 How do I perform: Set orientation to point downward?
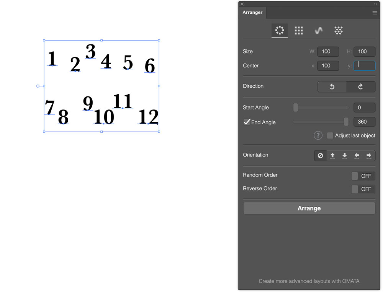tap(344, 155)
